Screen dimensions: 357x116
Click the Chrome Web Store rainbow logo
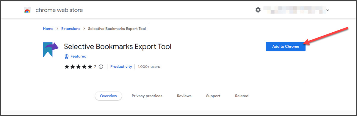(27, 10)
